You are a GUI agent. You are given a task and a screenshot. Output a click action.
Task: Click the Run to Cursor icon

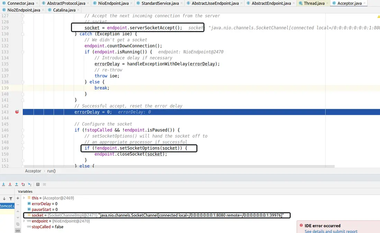29,184
